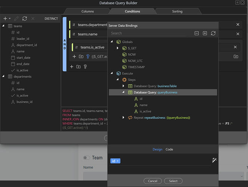Toggle the Team switch
The height and width of the screenshot is (187, 248).
click(87, 158)
